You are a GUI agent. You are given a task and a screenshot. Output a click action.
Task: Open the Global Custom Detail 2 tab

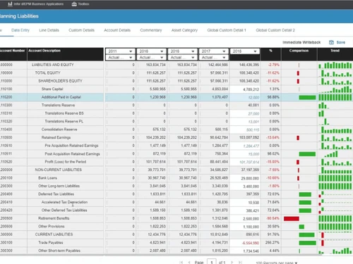coord(275,30)
